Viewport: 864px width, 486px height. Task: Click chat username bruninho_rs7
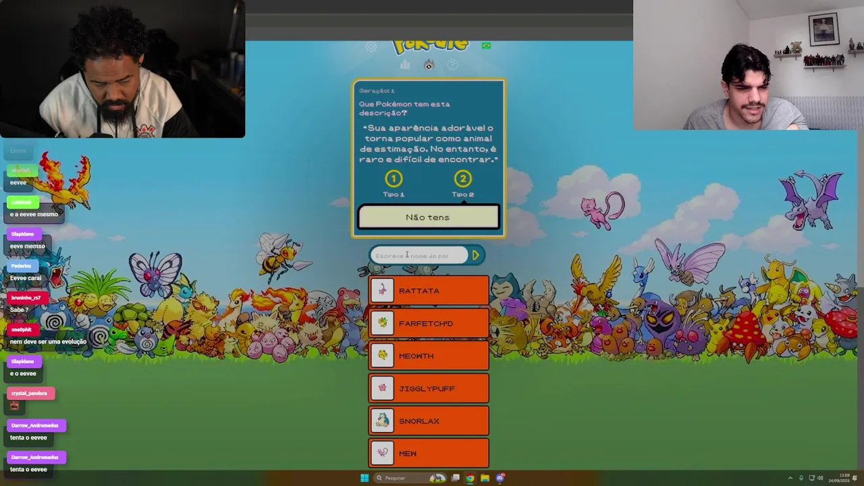26,298
